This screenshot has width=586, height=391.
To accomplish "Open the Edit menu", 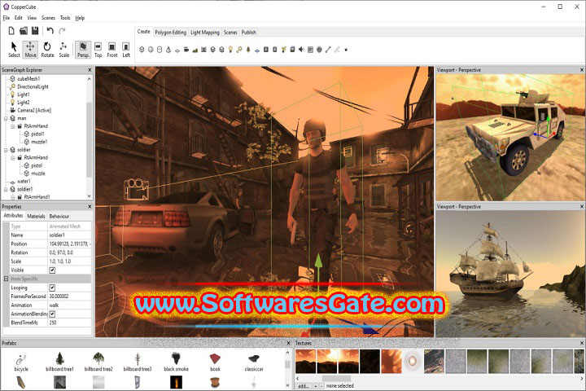I will click(x=18, y=18).
